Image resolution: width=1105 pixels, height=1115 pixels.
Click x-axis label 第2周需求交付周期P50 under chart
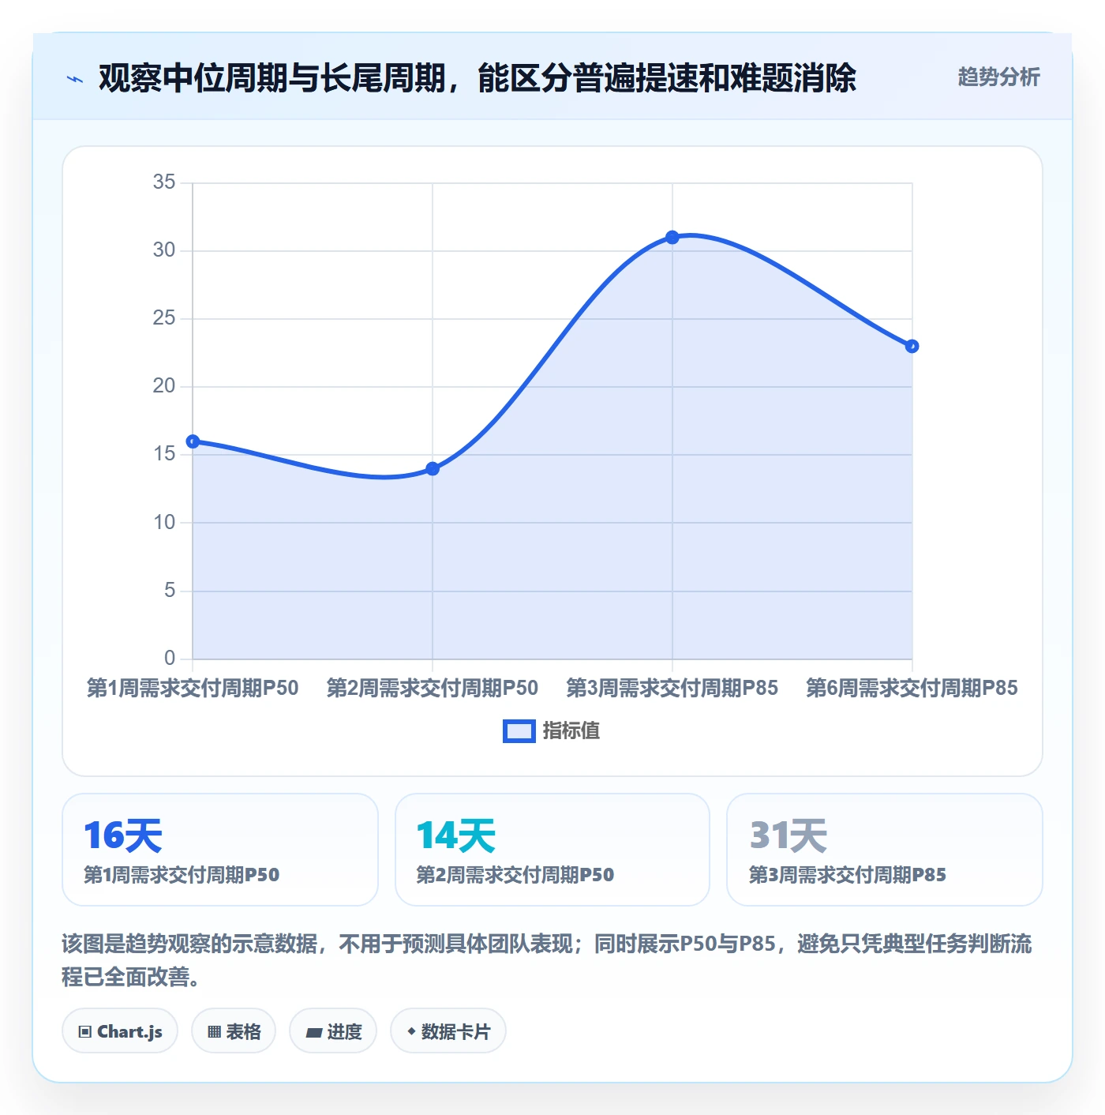point(433,688)
